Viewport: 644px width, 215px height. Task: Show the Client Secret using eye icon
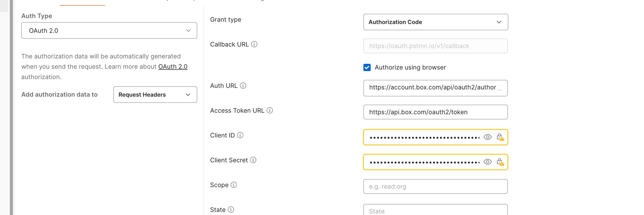pyautogui.click(x=488, y=162)
